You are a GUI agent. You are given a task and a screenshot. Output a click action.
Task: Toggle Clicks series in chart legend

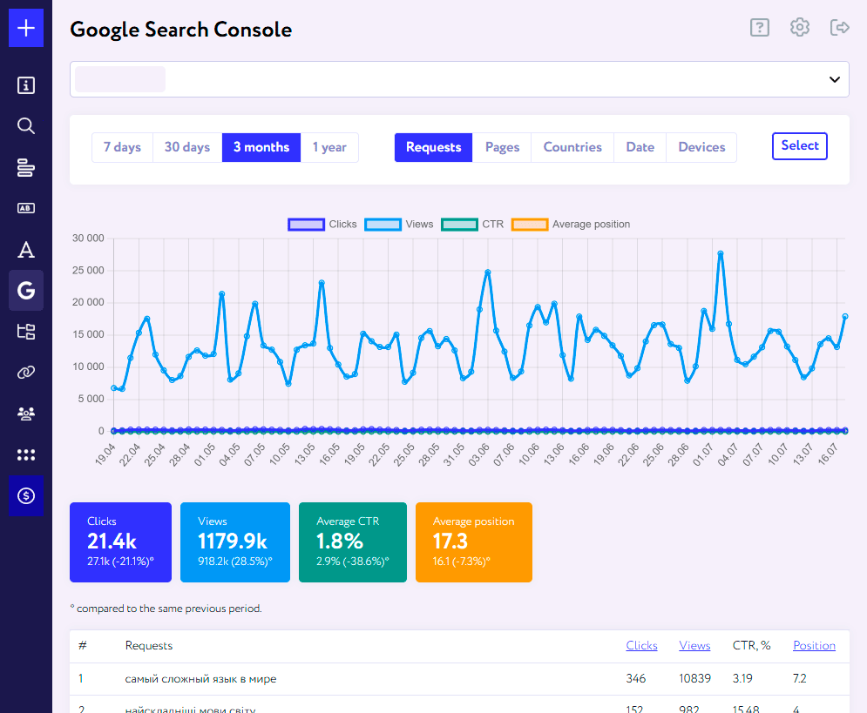coord(322,225)
